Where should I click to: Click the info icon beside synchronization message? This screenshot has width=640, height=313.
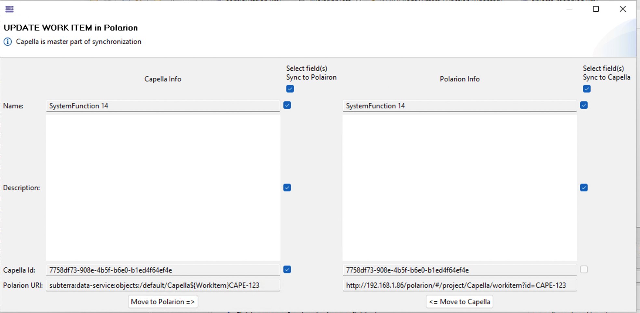8,42
